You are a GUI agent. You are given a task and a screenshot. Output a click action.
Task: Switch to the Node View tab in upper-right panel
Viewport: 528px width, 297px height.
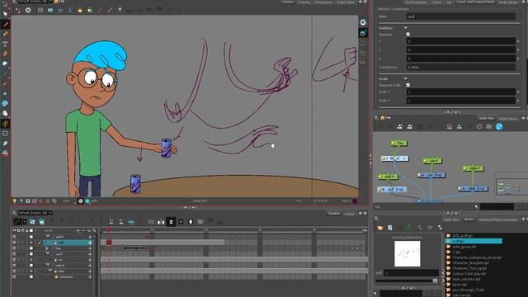pos(486,118)
